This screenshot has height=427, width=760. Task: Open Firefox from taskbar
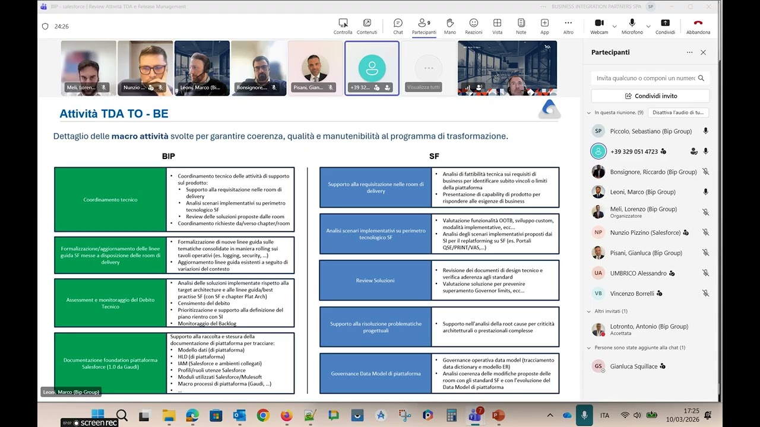coord(287,415)
